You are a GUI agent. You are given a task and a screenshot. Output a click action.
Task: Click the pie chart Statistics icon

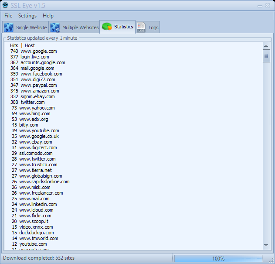[107, 27]
